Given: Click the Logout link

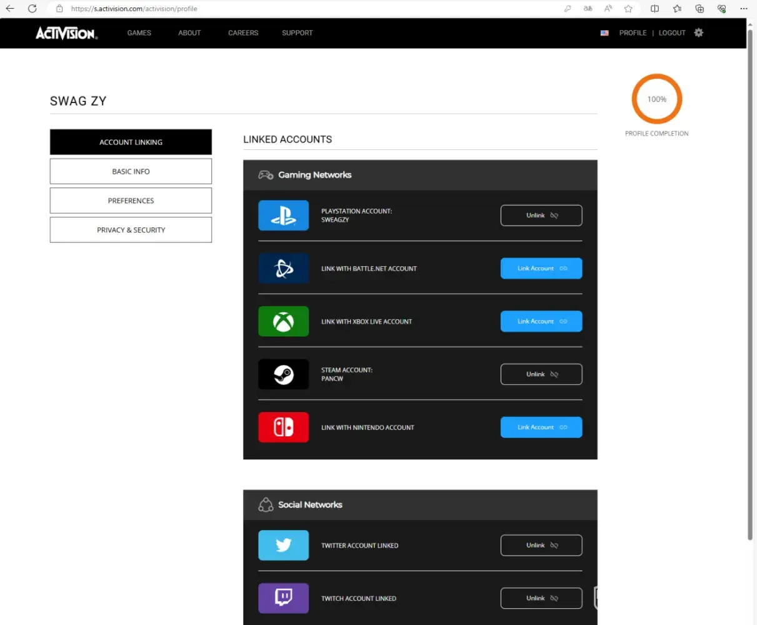Looking at the screenshot, I should pos(672,33).
